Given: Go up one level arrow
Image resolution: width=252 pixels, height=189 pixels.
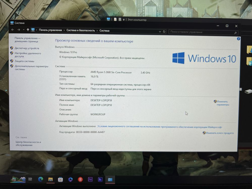Looking at the screenshot, I should click(x=28, y=30).
